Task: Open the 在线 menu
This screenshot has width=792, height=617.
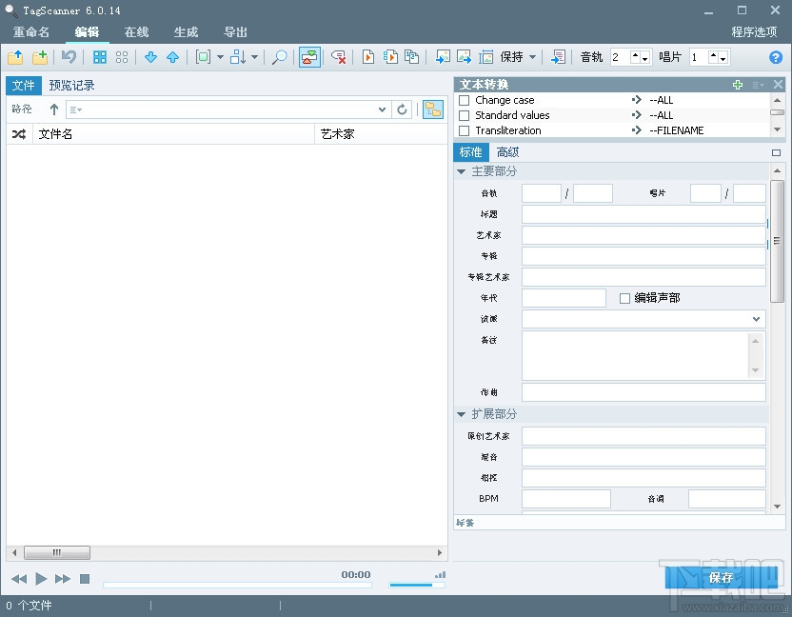Action: coord(135,31)
